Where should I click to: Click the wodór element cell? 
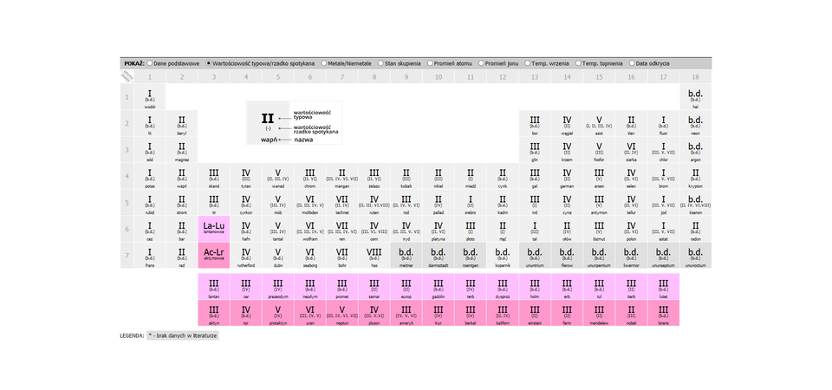point(150,96)
